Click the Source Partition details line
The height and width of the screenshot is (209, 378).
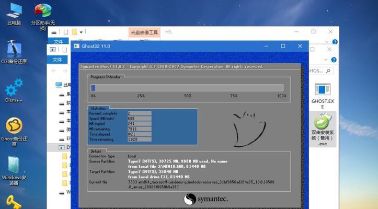click(x=177, y=161)
